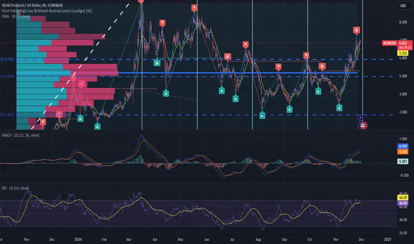Click the RSI 1D (14, close) legend
The image size is (414, 244).
click(x=15, y=188)
